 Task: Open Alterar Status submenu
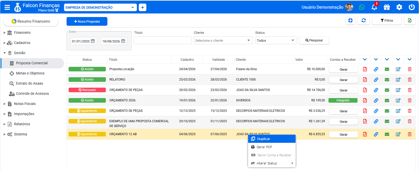coord(272,163)
